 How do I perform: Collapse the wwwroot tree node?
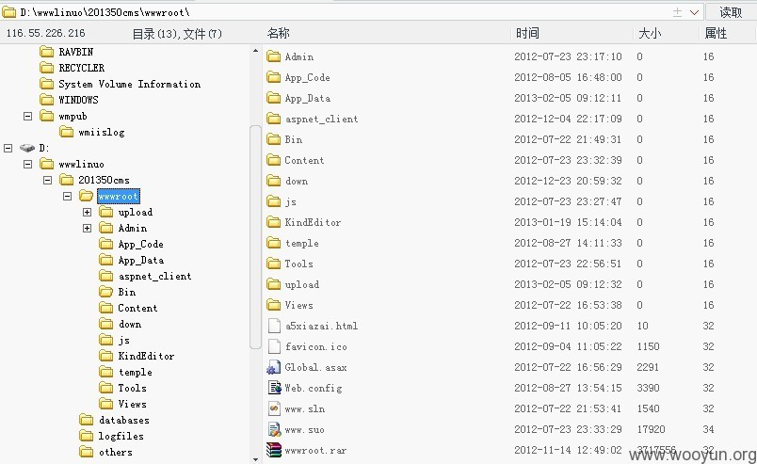point(67,196)
